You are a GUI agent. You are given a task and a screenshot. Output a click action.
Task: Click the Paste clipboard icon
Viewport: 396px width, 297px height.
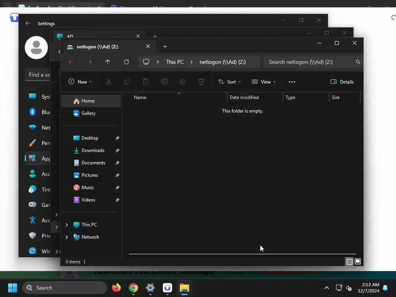pyautogui.click(x=146, y=82)
